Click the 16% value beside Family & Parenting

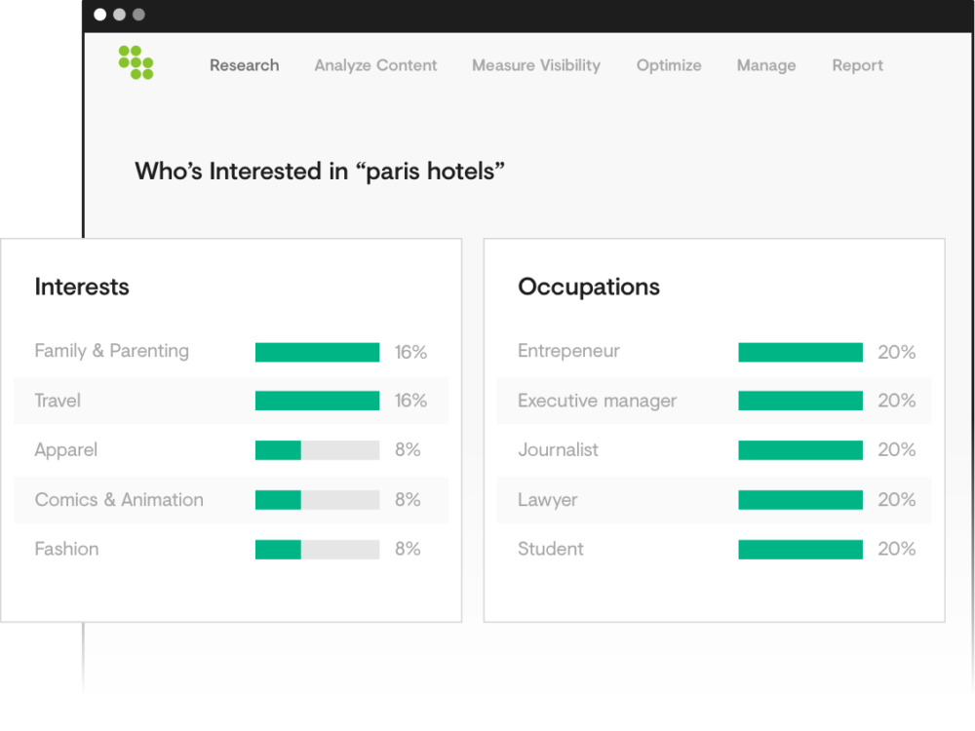click(x=411, y=352)
